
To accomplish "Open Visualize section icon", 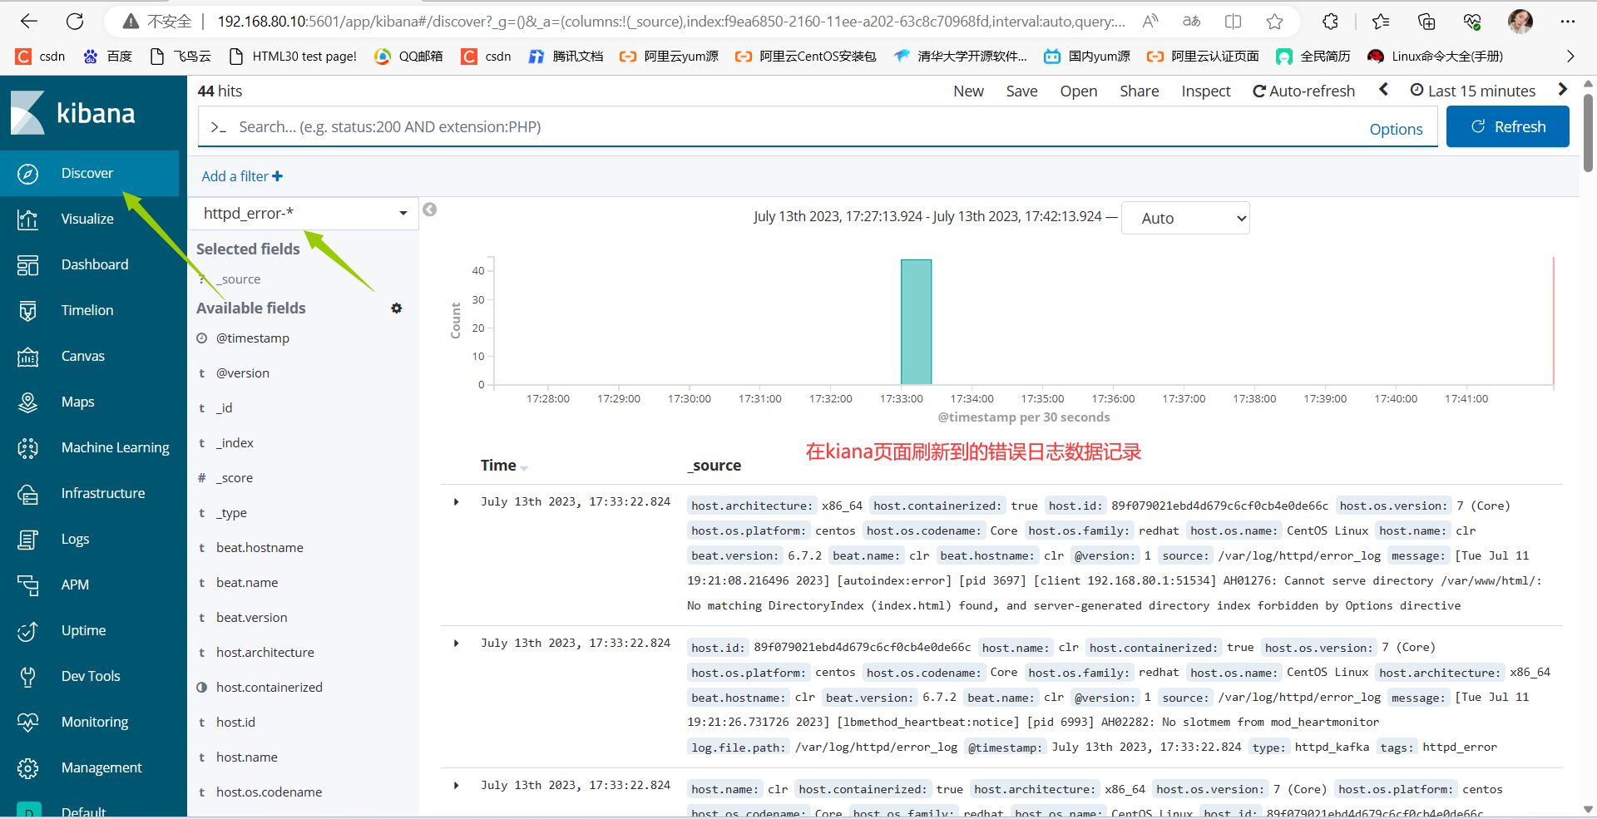I will (x=27, y=219).
